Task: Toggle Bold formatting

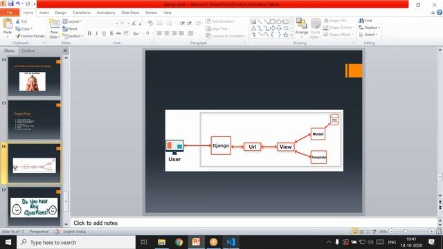Action: point(89,33)
